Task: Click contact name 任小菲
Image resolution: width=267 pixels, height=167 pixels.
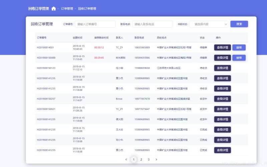Action: pos(119,68)
